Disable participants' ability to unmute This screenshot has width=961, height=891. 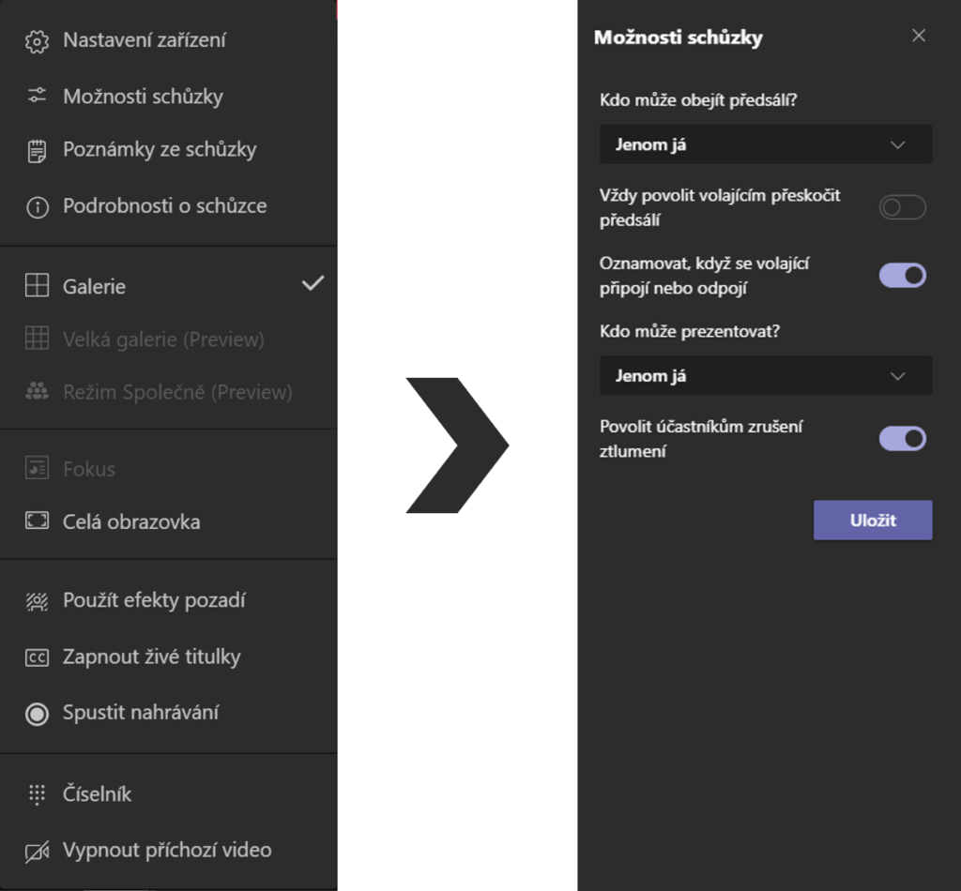pos(902,438)
